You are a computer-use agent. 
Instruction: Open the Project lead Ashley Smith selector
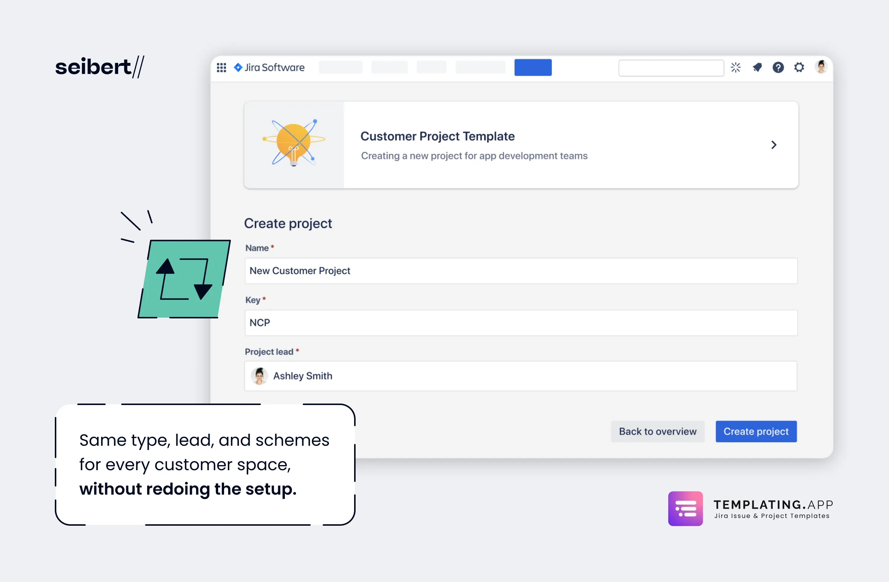(520, 376)
